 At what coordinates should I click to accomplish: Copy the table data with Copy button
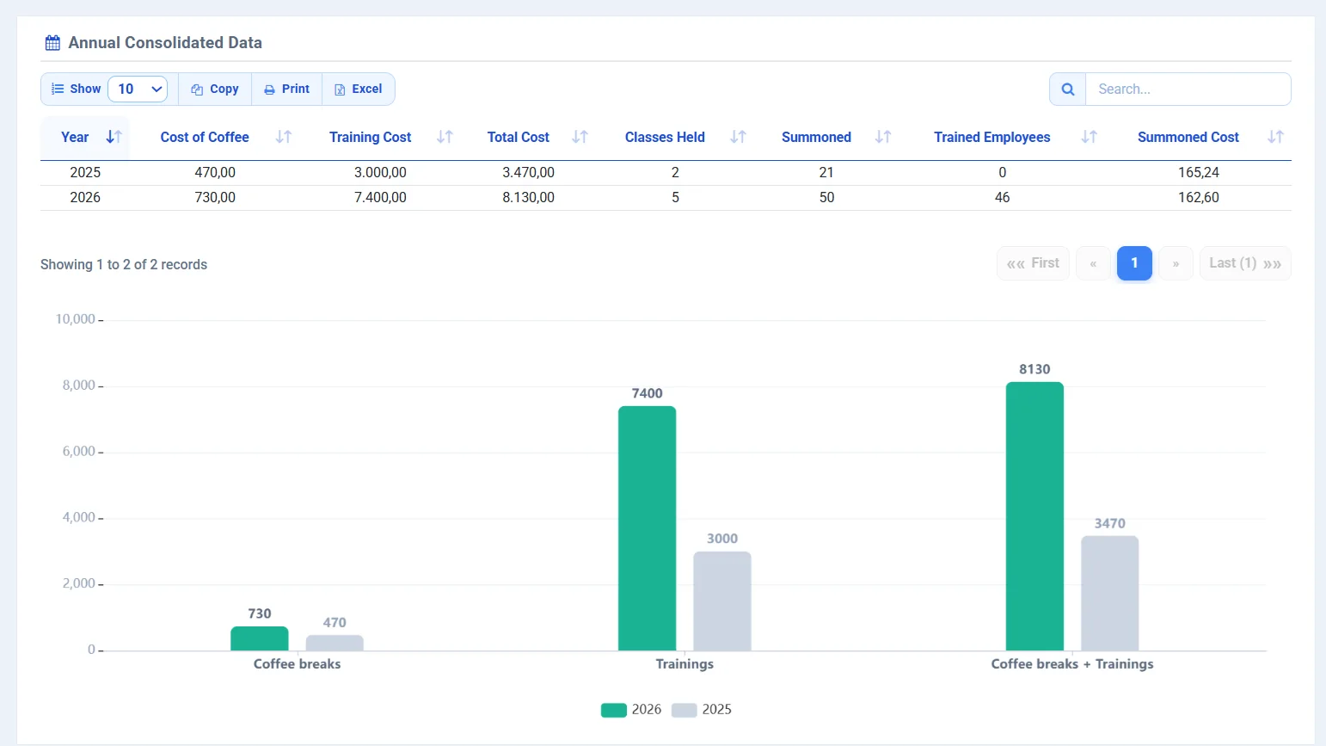tap(215, 89)
